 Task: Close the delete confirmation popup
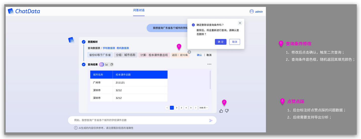240,23
